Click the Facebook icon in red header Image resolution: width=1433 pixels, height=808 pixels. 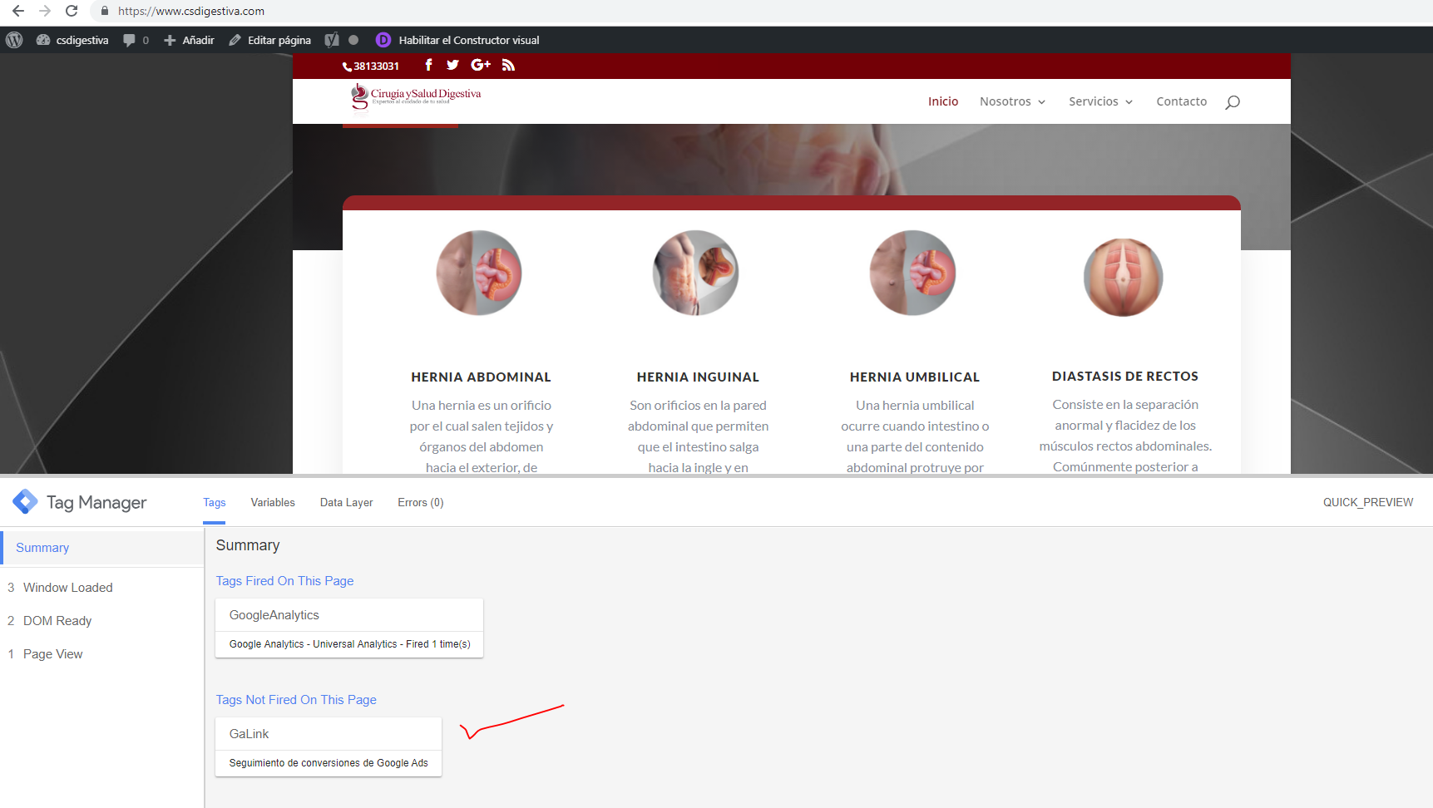[428, 65]
